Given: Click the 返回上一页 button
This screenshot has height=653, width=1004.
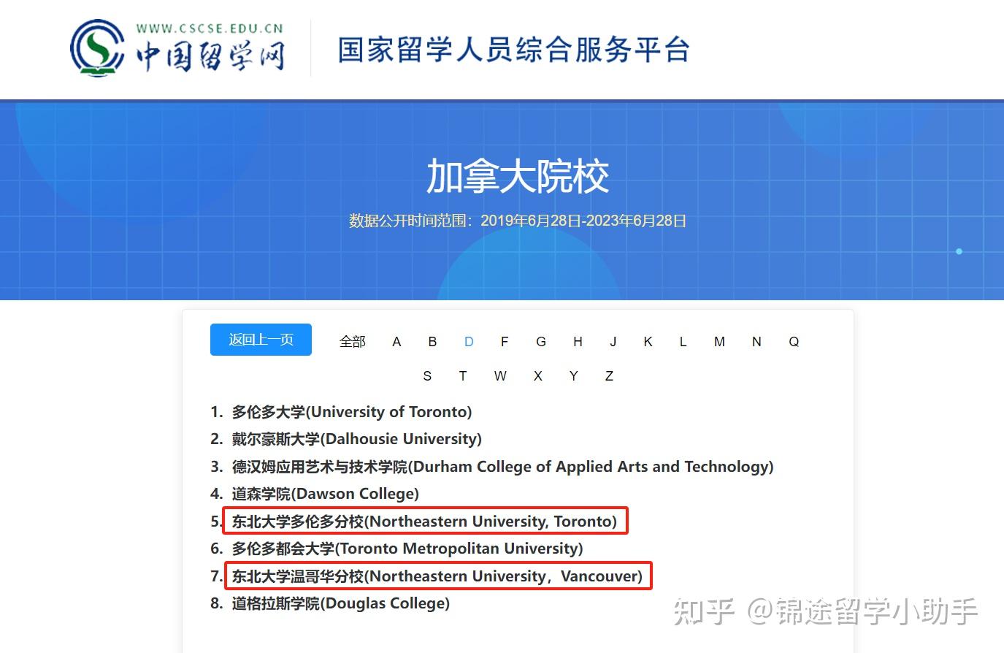Looking at the screenshot, I should click(x=261, y=339).
